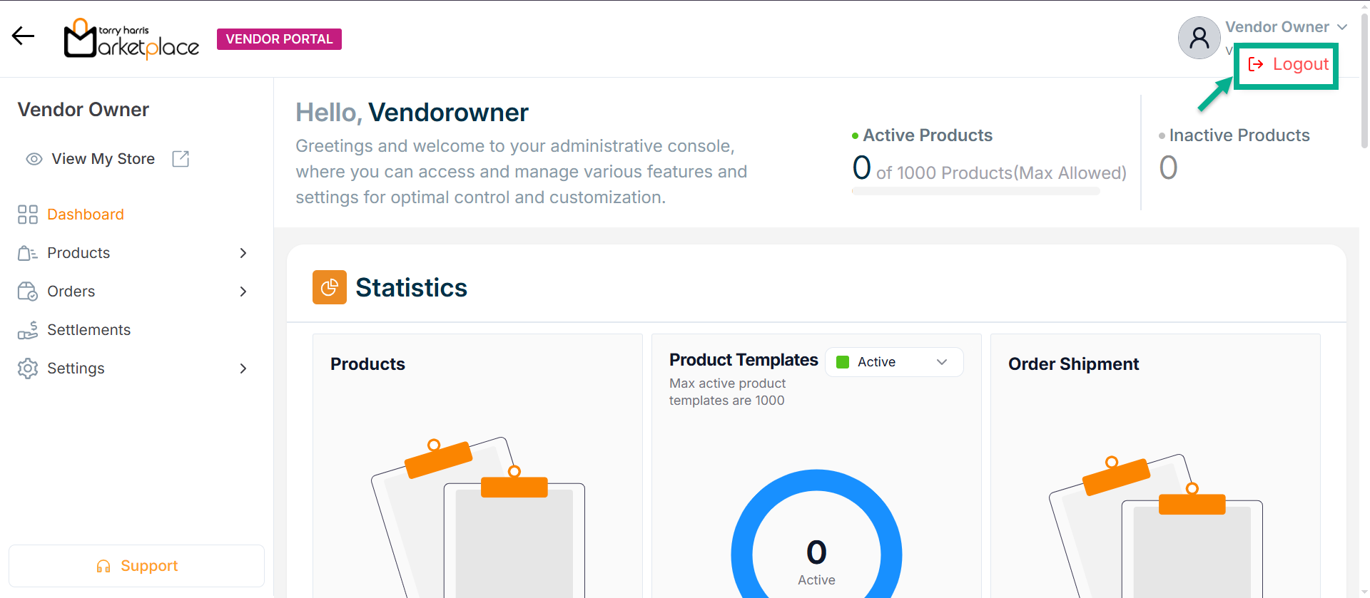
Task: Open the Support button at sidebar bottom
Action: [136, 566]
